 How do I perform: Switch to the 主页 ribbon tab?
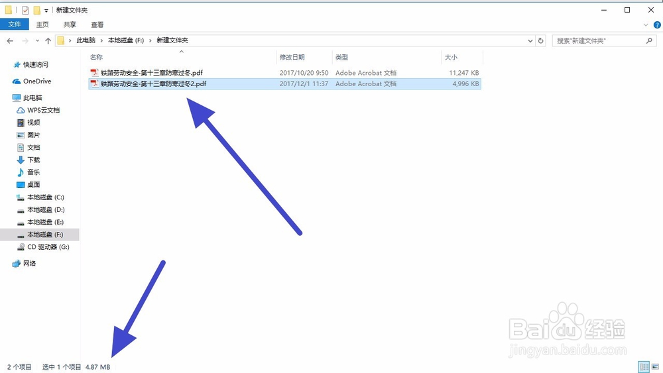point(42,25)
